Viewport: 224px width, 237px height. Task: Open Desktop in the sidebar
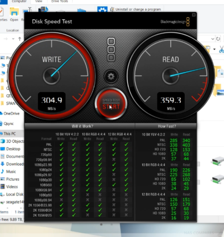(10, 149)
